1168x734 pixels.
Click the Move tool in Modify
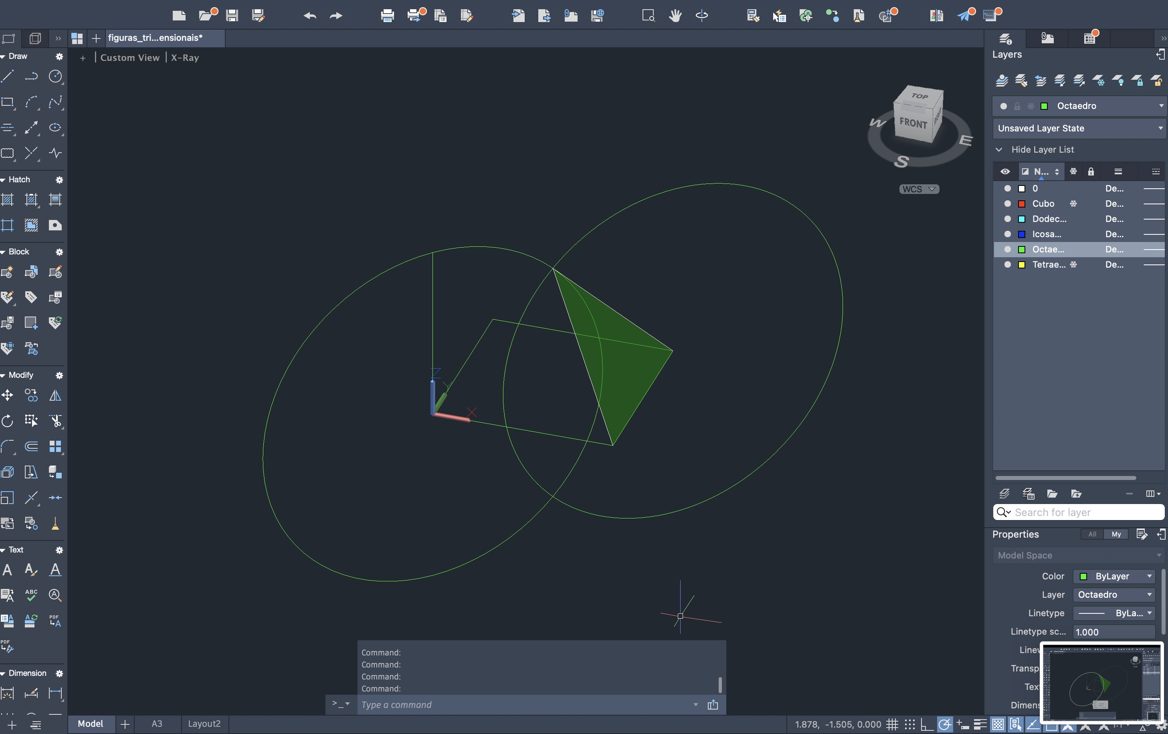click(x=7, y=395)
